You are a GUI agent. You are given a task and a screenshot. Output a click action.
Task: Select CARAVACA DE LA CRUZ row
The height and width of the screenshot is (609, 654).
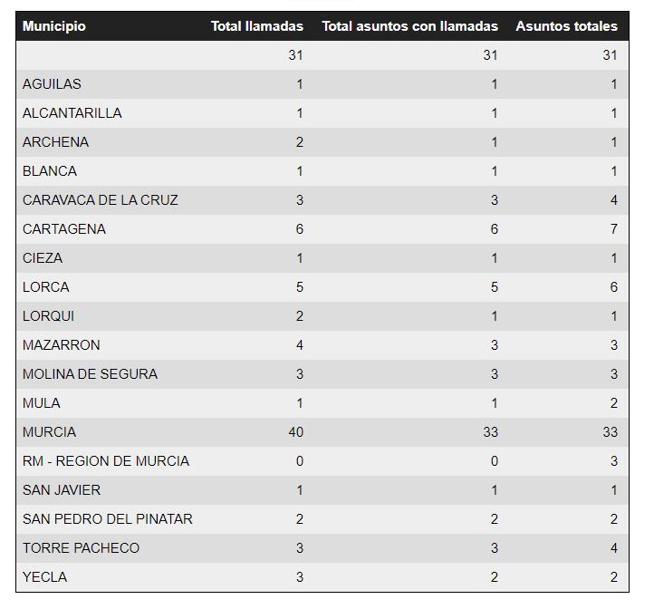[100, 200]
